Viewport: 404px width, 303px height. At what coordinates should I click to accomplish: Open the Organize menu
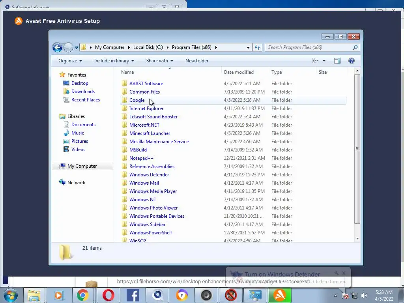coord(70,61)
